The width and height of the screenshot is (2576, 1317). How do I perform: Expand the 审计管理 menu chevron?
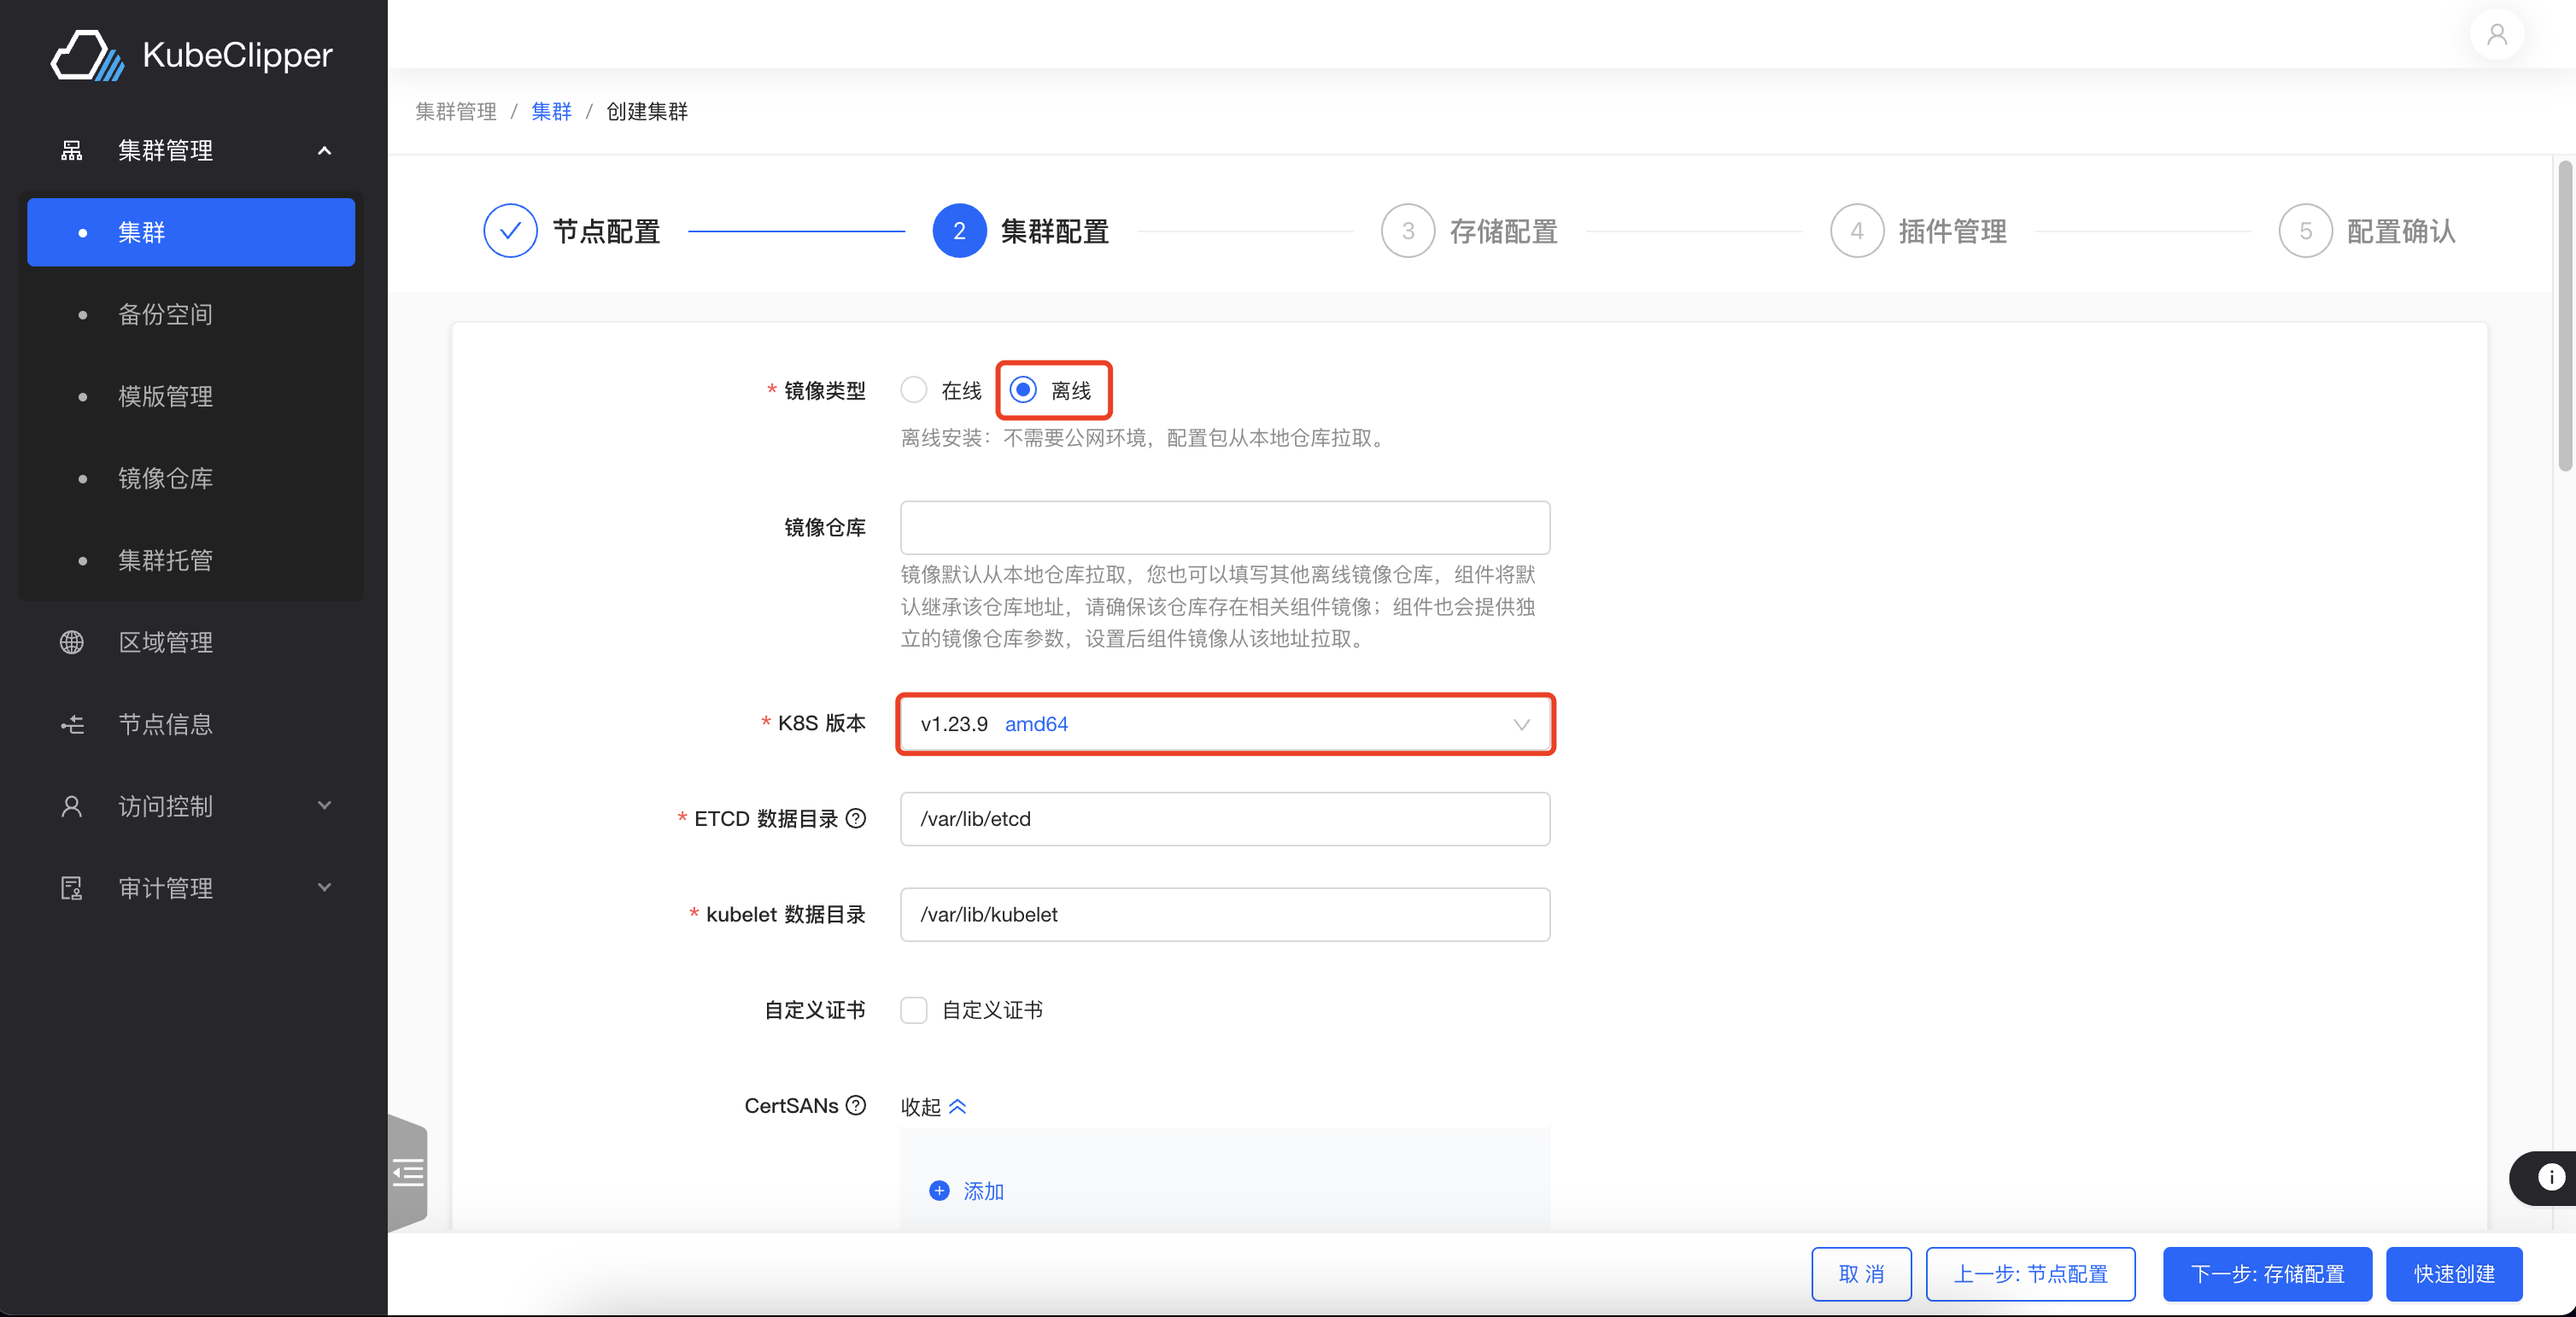point(324,888)
